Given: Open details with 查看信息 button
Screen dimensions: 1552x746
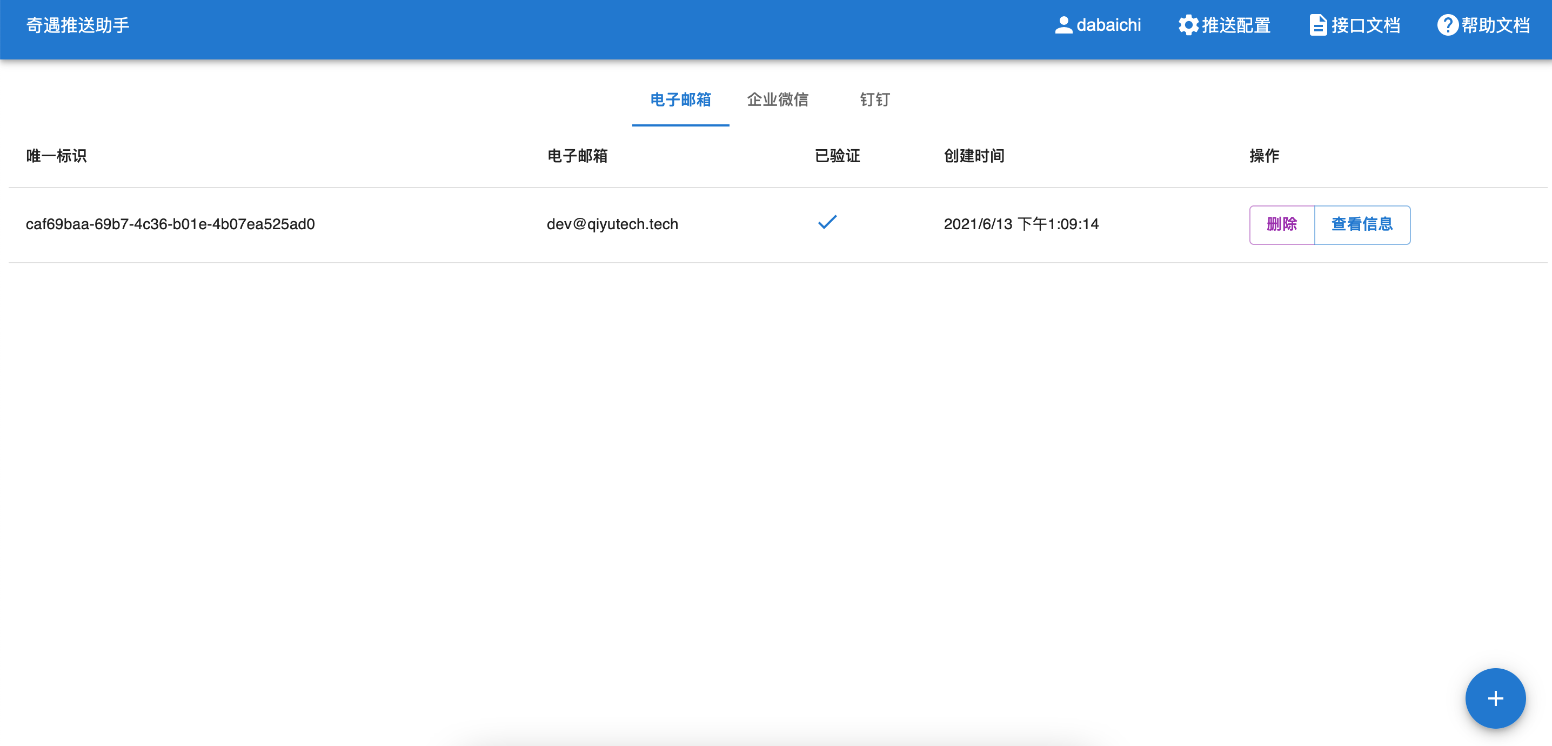Looking at the screenshot, I should point(1362,224).
